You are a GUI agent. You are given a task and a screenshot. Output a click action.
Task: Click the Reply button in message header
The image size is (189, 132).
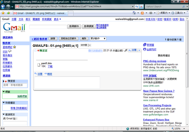[133, 50]
